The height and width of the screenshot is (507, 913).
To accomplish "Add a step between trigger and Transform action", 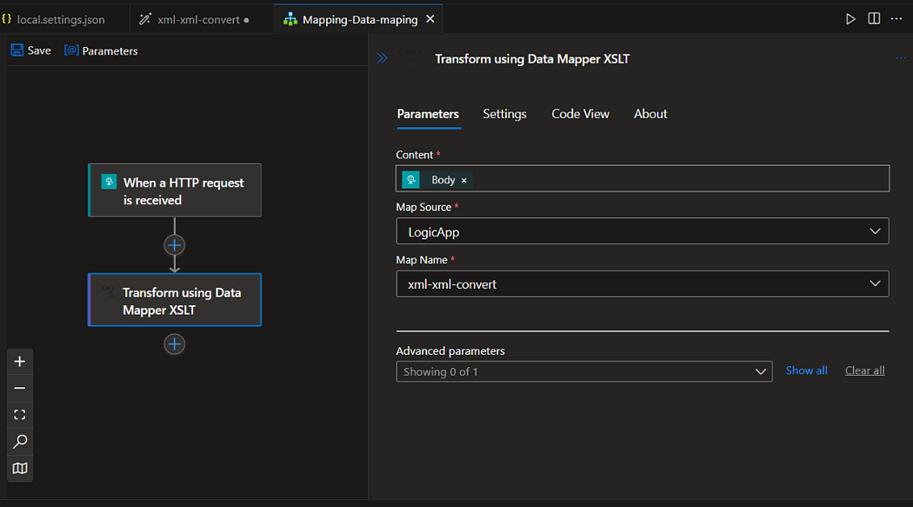I will [x=175, y=245].
